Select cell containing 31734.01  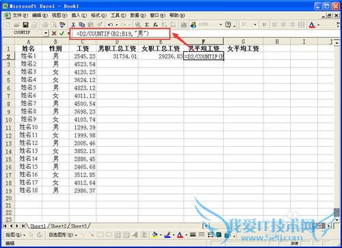(117, 56)
